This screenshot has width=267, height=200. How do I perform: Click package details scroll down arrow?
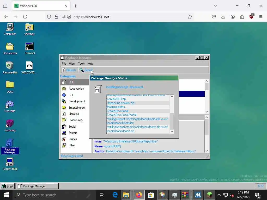click(207, 151)
